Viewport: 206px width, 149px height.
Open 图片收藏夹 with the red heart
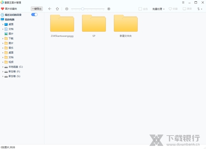coord(9,9)
